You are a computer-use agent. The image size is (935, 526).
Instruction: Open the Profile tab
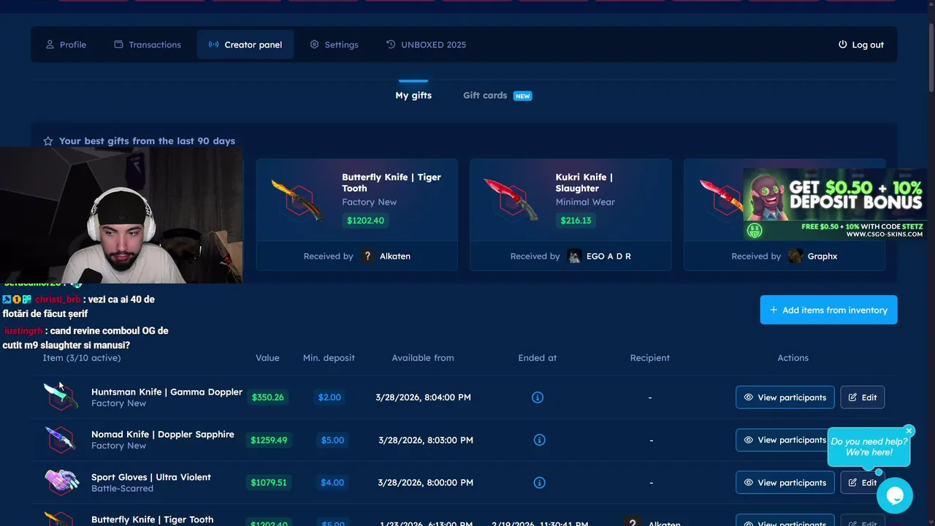[66, 45]
